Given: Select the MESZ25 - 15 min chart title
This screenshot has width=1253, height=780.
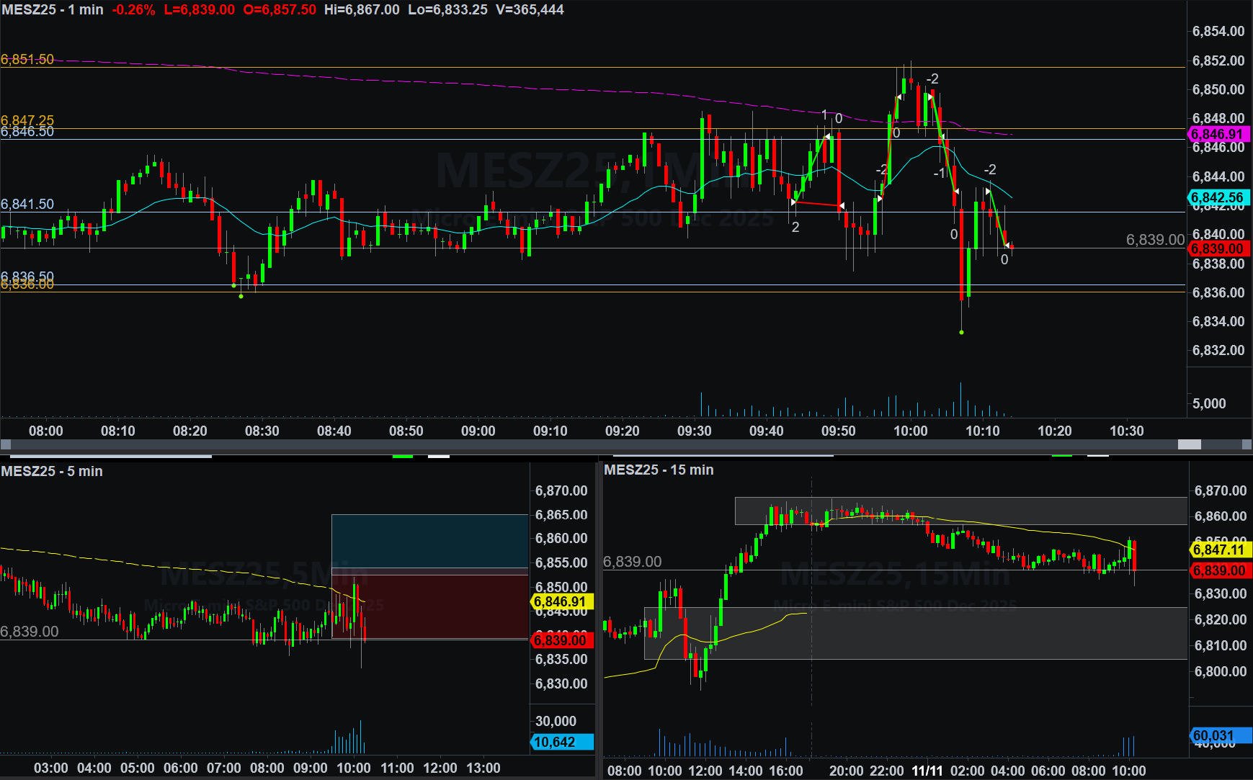Looking at the screenshot, I should 659,470.
